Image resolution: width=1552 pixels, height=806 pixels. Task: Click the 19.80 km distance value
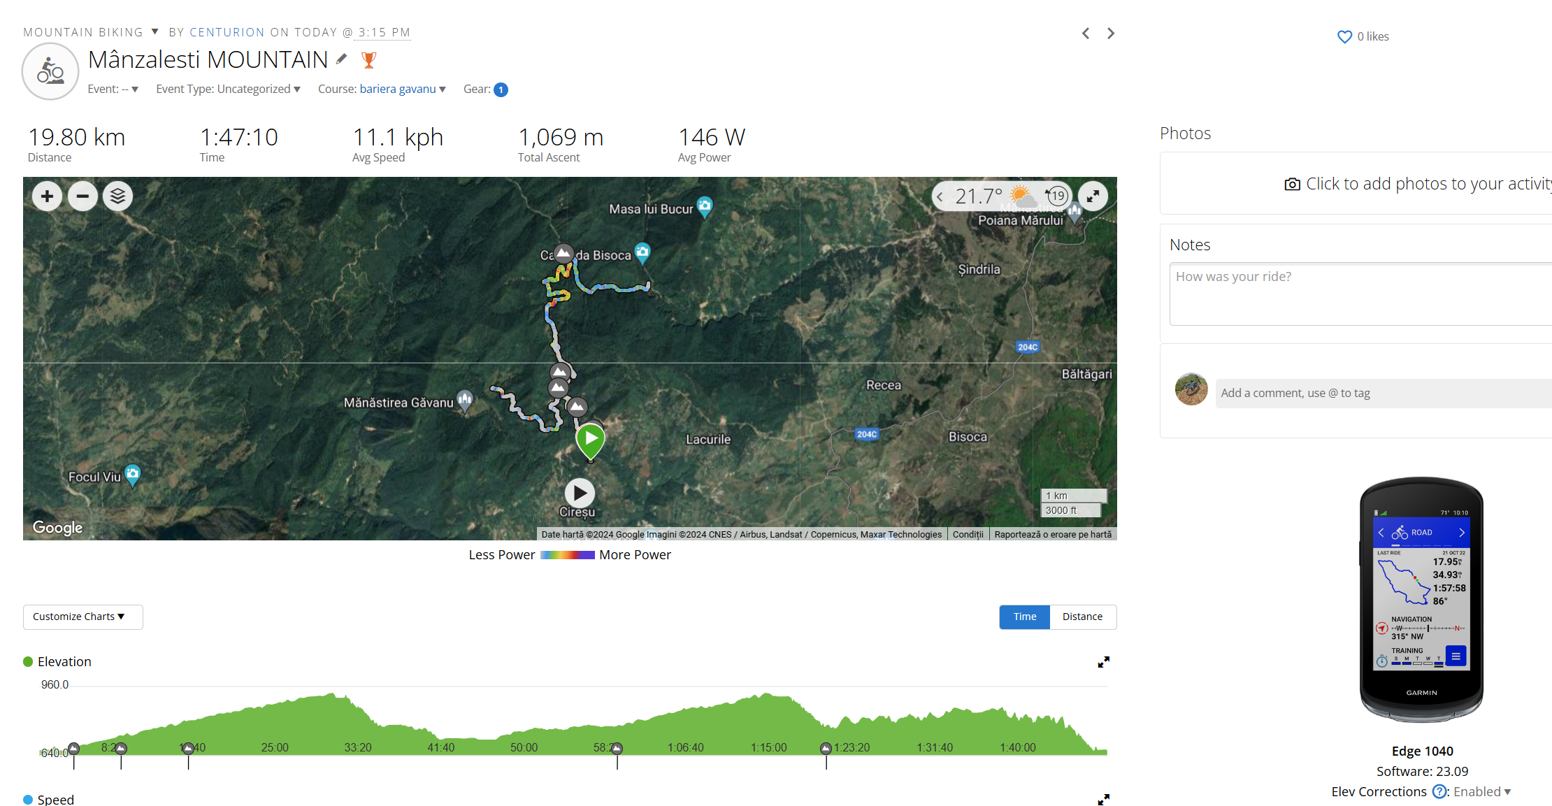coord(77,137)
